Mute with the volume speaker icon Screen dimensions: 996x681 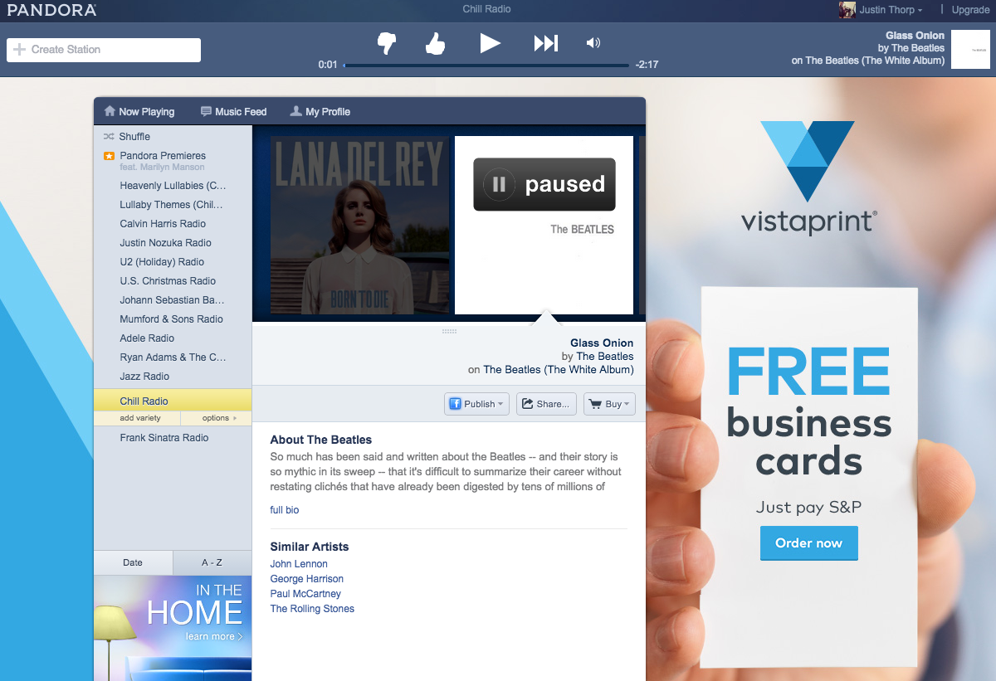(593, 43)
